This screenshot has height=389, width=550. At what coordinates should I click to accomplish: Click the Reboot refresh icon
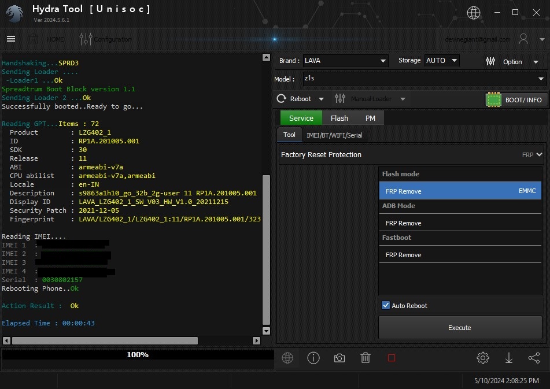tap(281, 99)
